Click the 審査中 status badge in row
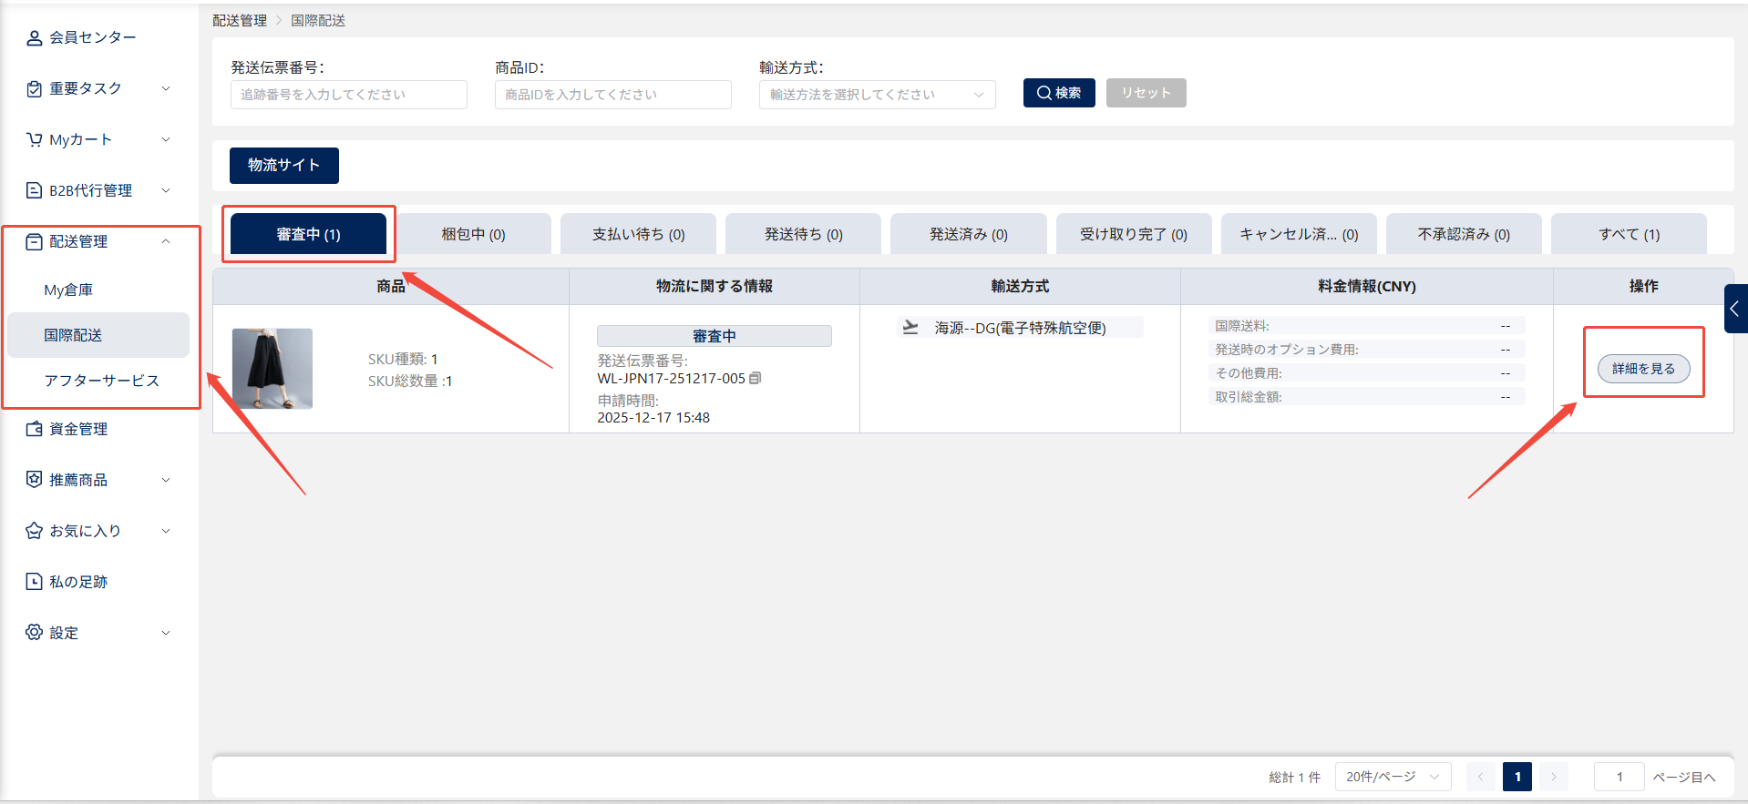The width and height of the screenshot is (1748, 804). (x=715, y=336)
